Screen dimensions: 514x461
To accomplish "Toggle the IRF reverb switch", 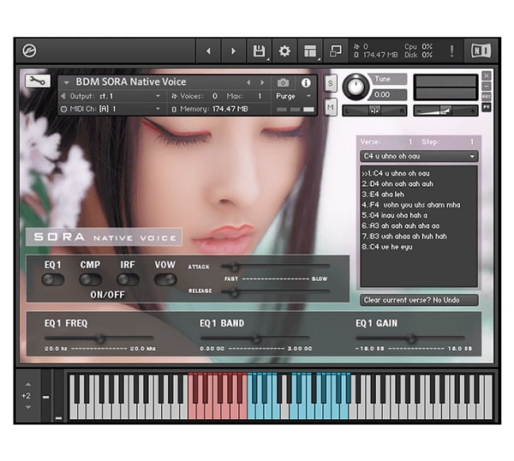I will (128, 279).
